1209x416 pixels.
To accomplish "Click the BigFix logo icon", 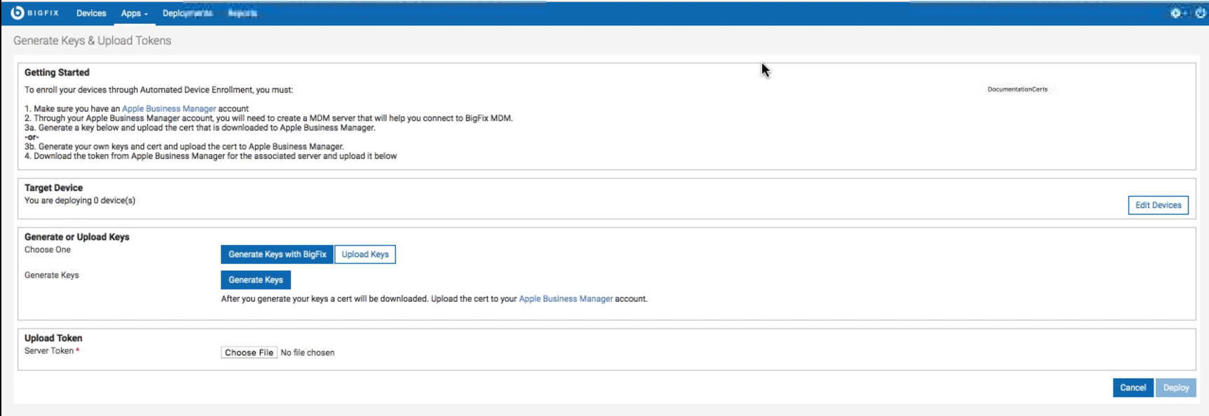I will [x=18, y=13].
